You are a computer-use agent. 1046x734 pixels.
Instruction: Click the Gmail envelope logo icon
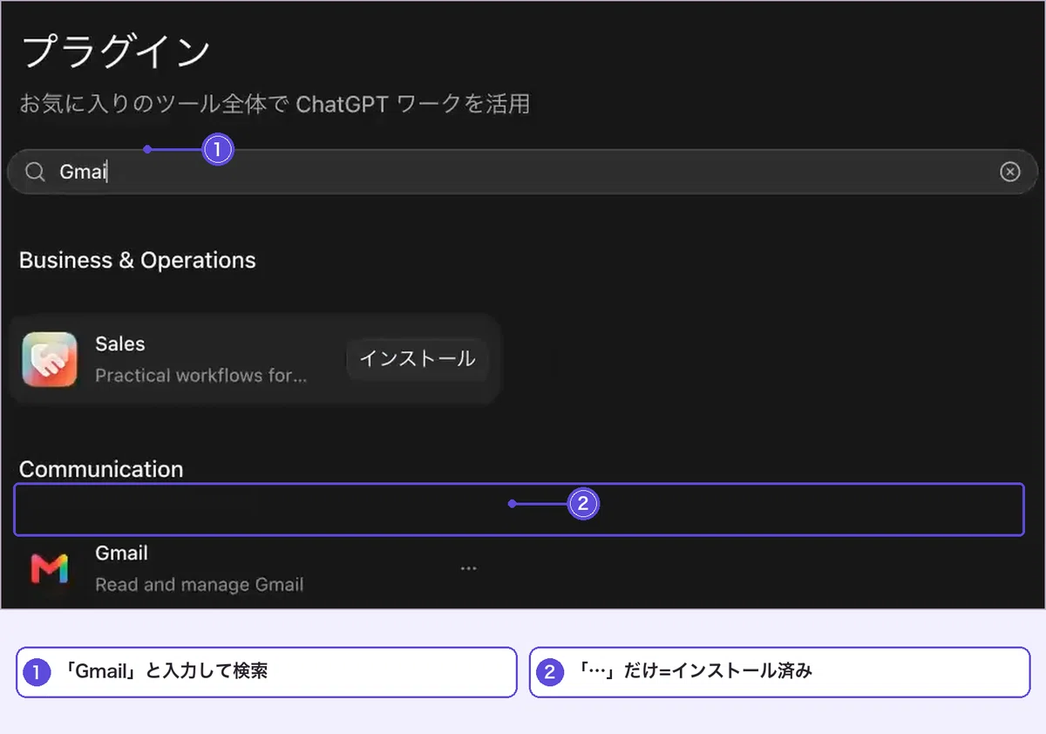50,568
